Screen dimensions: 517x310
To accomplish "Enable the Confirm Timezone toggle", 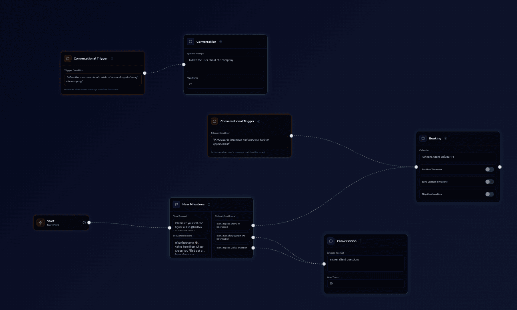I will pos(489,169).
